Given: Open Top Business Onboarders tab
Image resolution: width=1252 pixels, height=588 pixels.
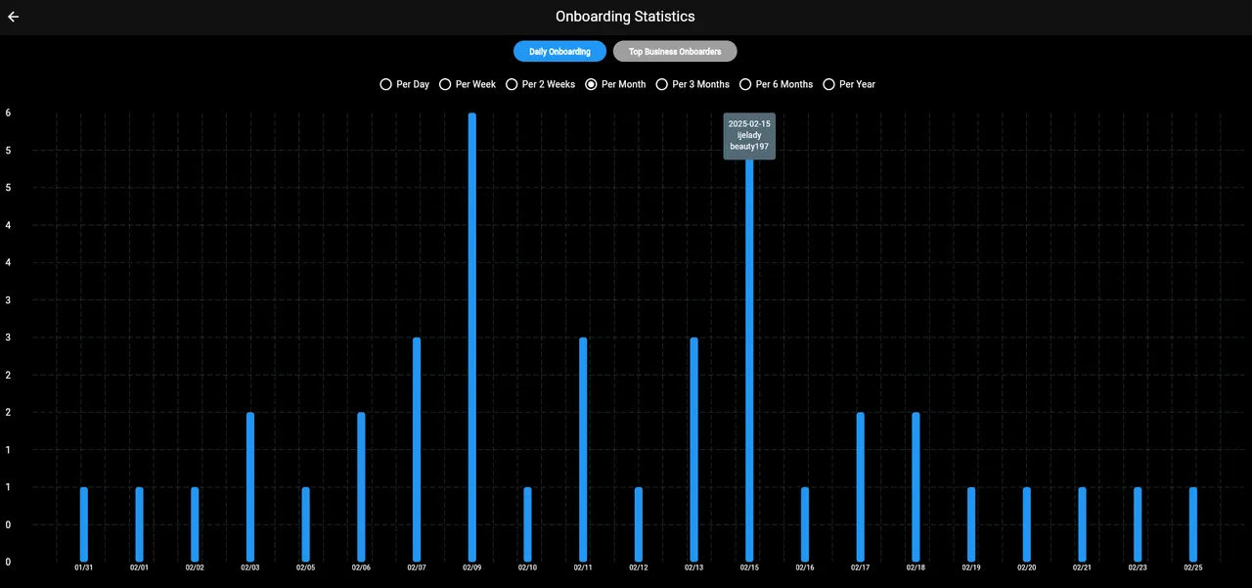Looking at the screenshot, I should (675, 51).
